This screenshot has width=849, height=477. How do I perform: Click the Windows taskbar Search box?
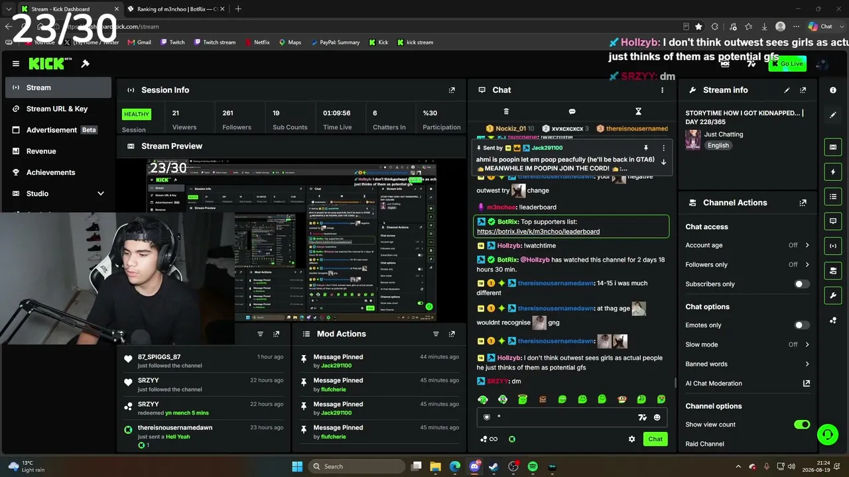click(357, 466)
